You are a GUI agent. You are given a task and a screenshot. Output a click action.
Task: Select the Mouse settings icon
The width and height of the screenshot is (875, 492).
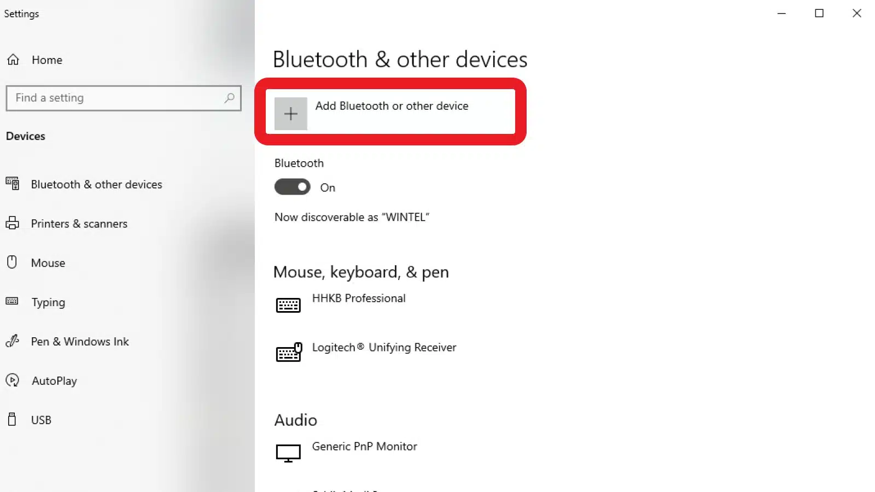12,262
